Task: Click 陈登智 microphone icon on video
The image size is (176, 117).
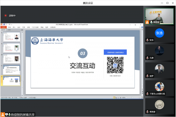Action: pos(151,22)
